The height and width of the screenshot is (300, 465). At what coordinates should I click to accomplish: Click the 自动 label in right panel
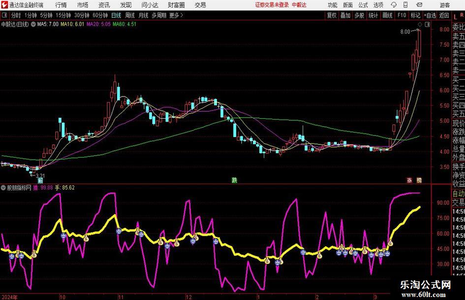click(459, 194)
